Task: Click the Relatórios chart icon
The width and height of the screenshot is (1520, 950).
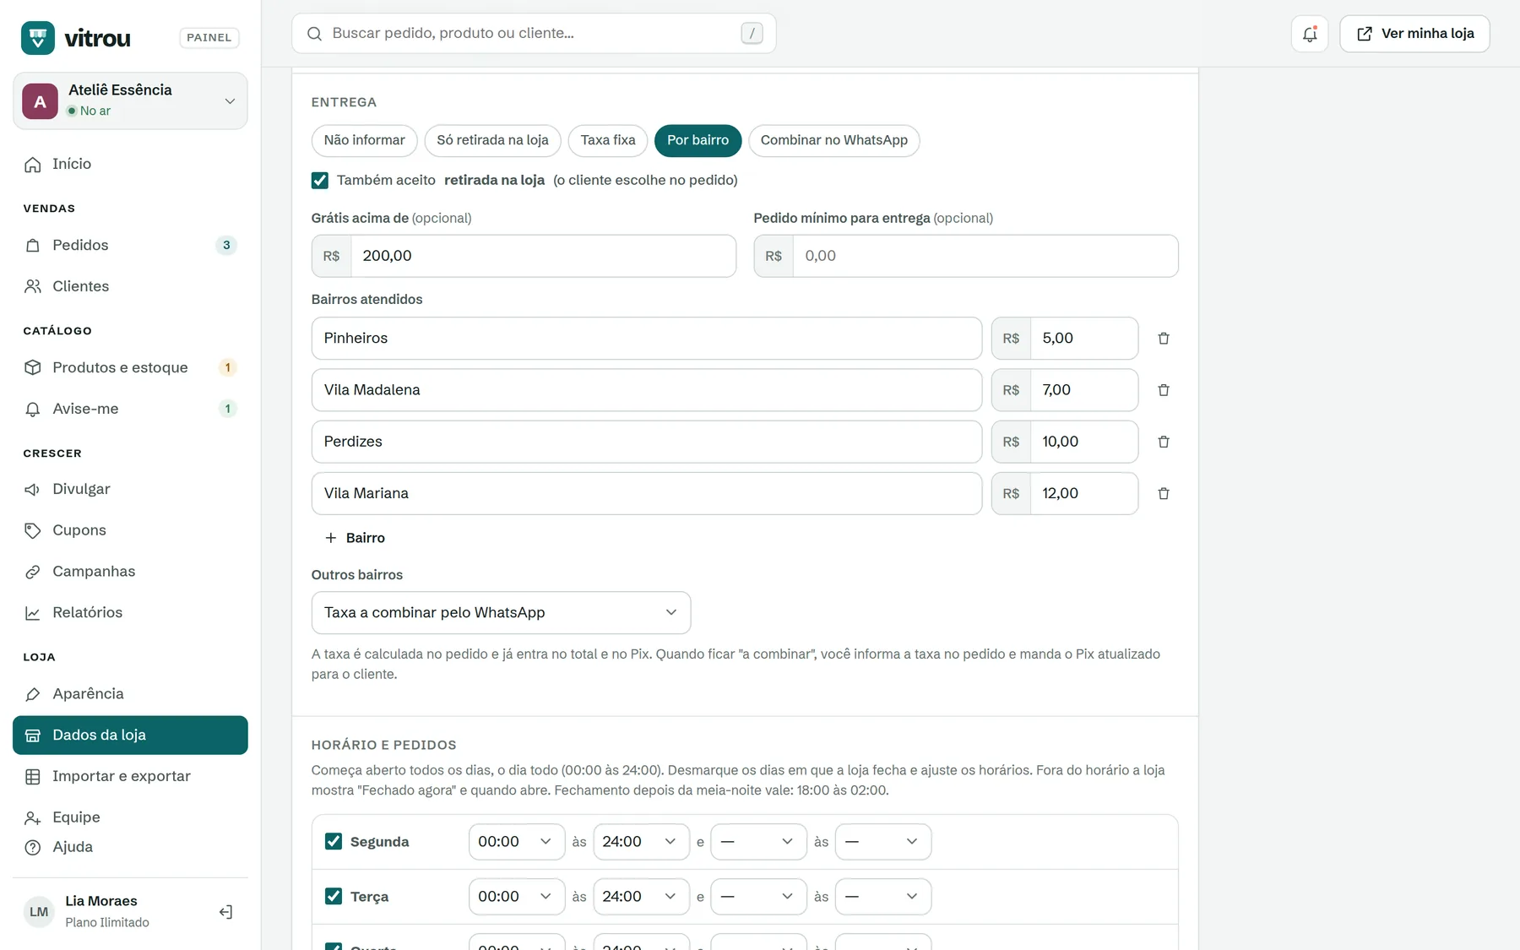Action: coord(33,613)
